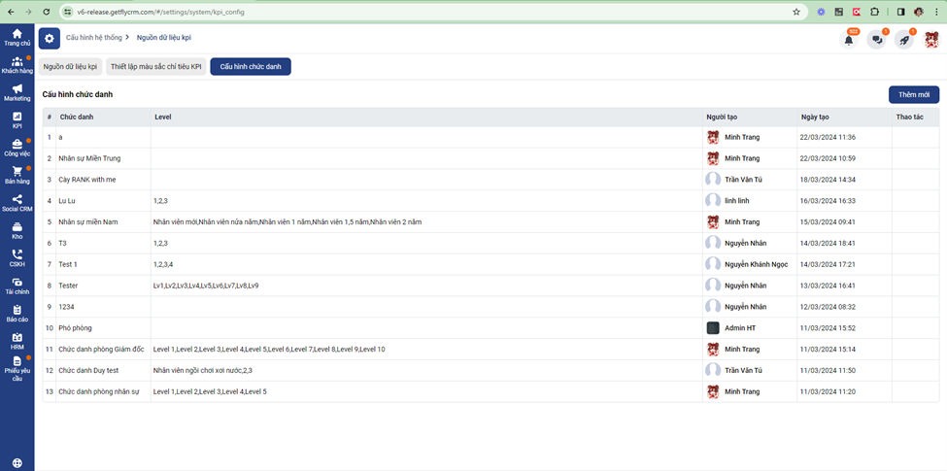Switch to Nguồn dữ liệu kpi tab
The width and height of the screenshot is (947, 471).
pyautogui.click(x=70, y=67)
